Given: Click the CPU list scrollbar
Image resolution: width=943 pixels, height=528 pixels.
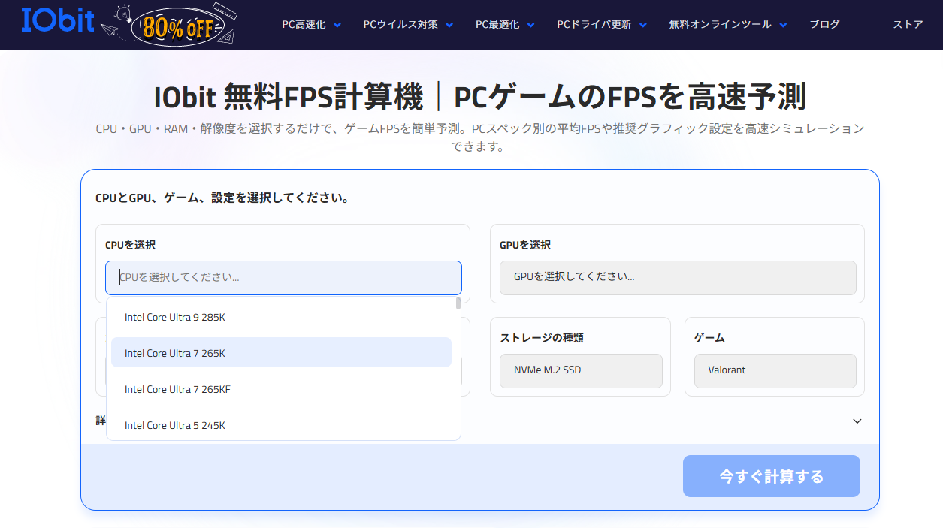Looking at the screenshot, I should pyautogui.click(x=458, y=303).
